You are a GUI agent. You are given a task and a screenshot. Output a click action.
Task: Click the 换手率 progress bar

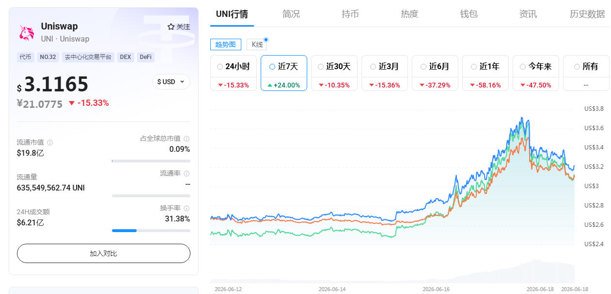tap(151, 231)
